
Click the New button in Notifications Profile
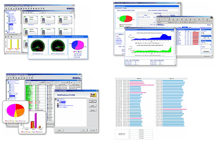coord(92,101)
